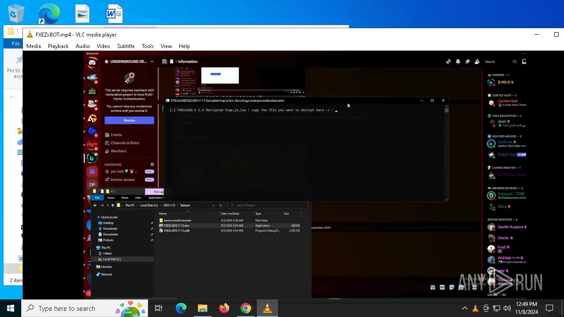Open Task View on the taskbar
This screenshot has height=317, width=564.
[x=159, y=308]
